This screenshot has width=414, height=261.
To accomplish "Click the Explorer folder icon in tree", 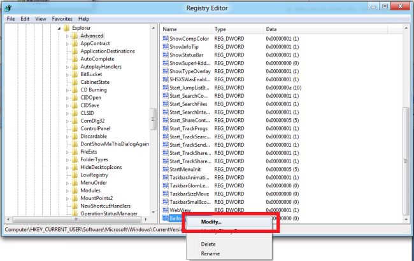I will (66, 28).
